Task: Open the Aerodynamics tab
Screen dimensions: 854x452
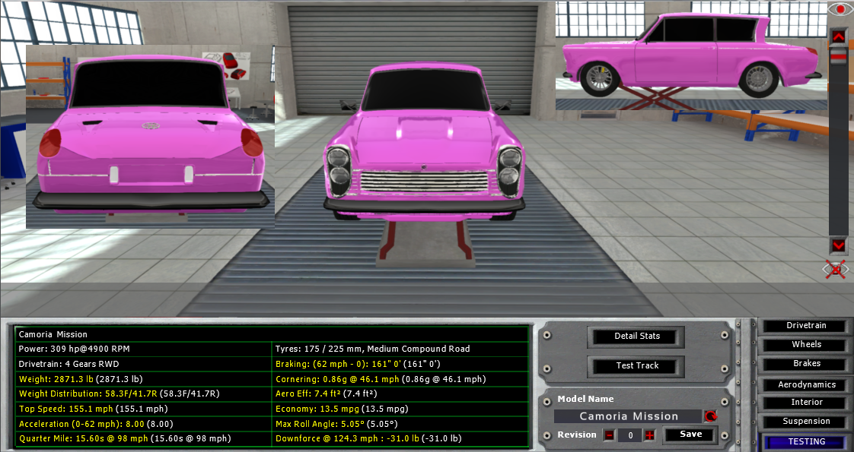Action: (806, 384)
